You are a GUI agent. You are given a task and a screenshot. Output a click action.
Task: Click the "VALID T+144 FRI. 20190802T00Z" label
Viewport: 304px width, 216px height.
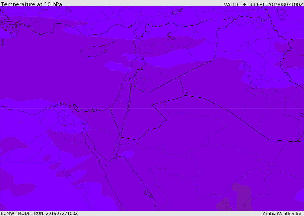(263, 4)
